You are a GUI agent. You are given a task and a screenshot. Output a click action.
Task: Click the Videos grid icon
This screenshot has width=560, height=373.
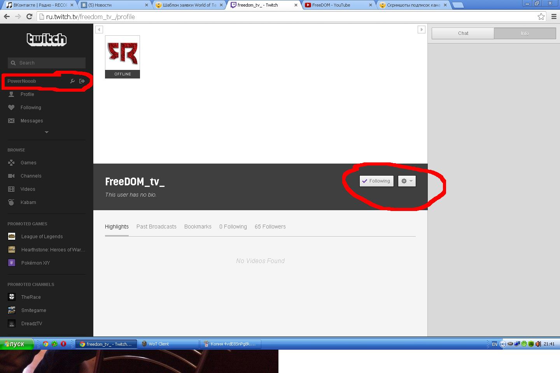pyautogui.click(x=11, y=189)
